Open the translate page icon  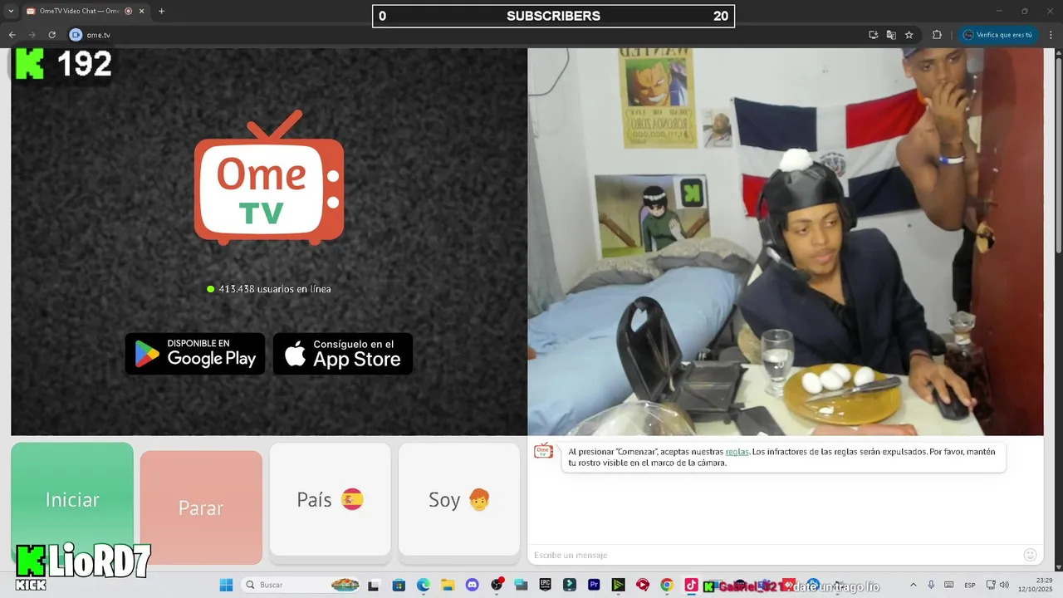891,35
